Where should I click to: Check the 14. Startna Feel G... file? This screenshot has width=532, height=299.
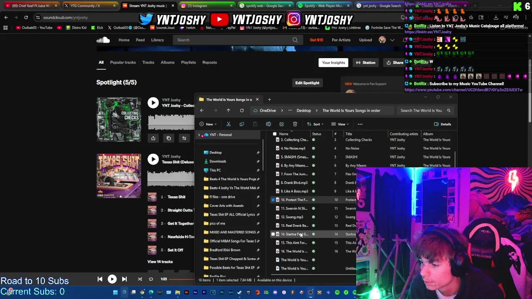pyautogui.click(x=273, y=234)
